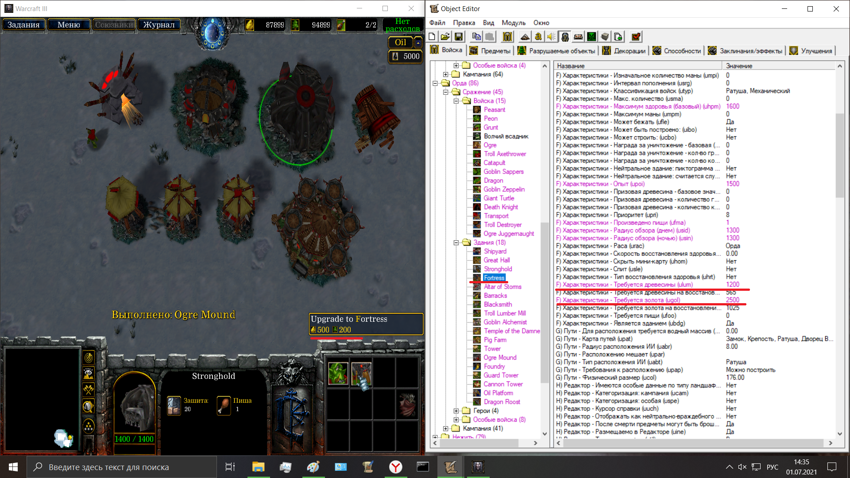Click the Test Map checkmark icon
Screen dimensions: 850x478
(636, 37)
